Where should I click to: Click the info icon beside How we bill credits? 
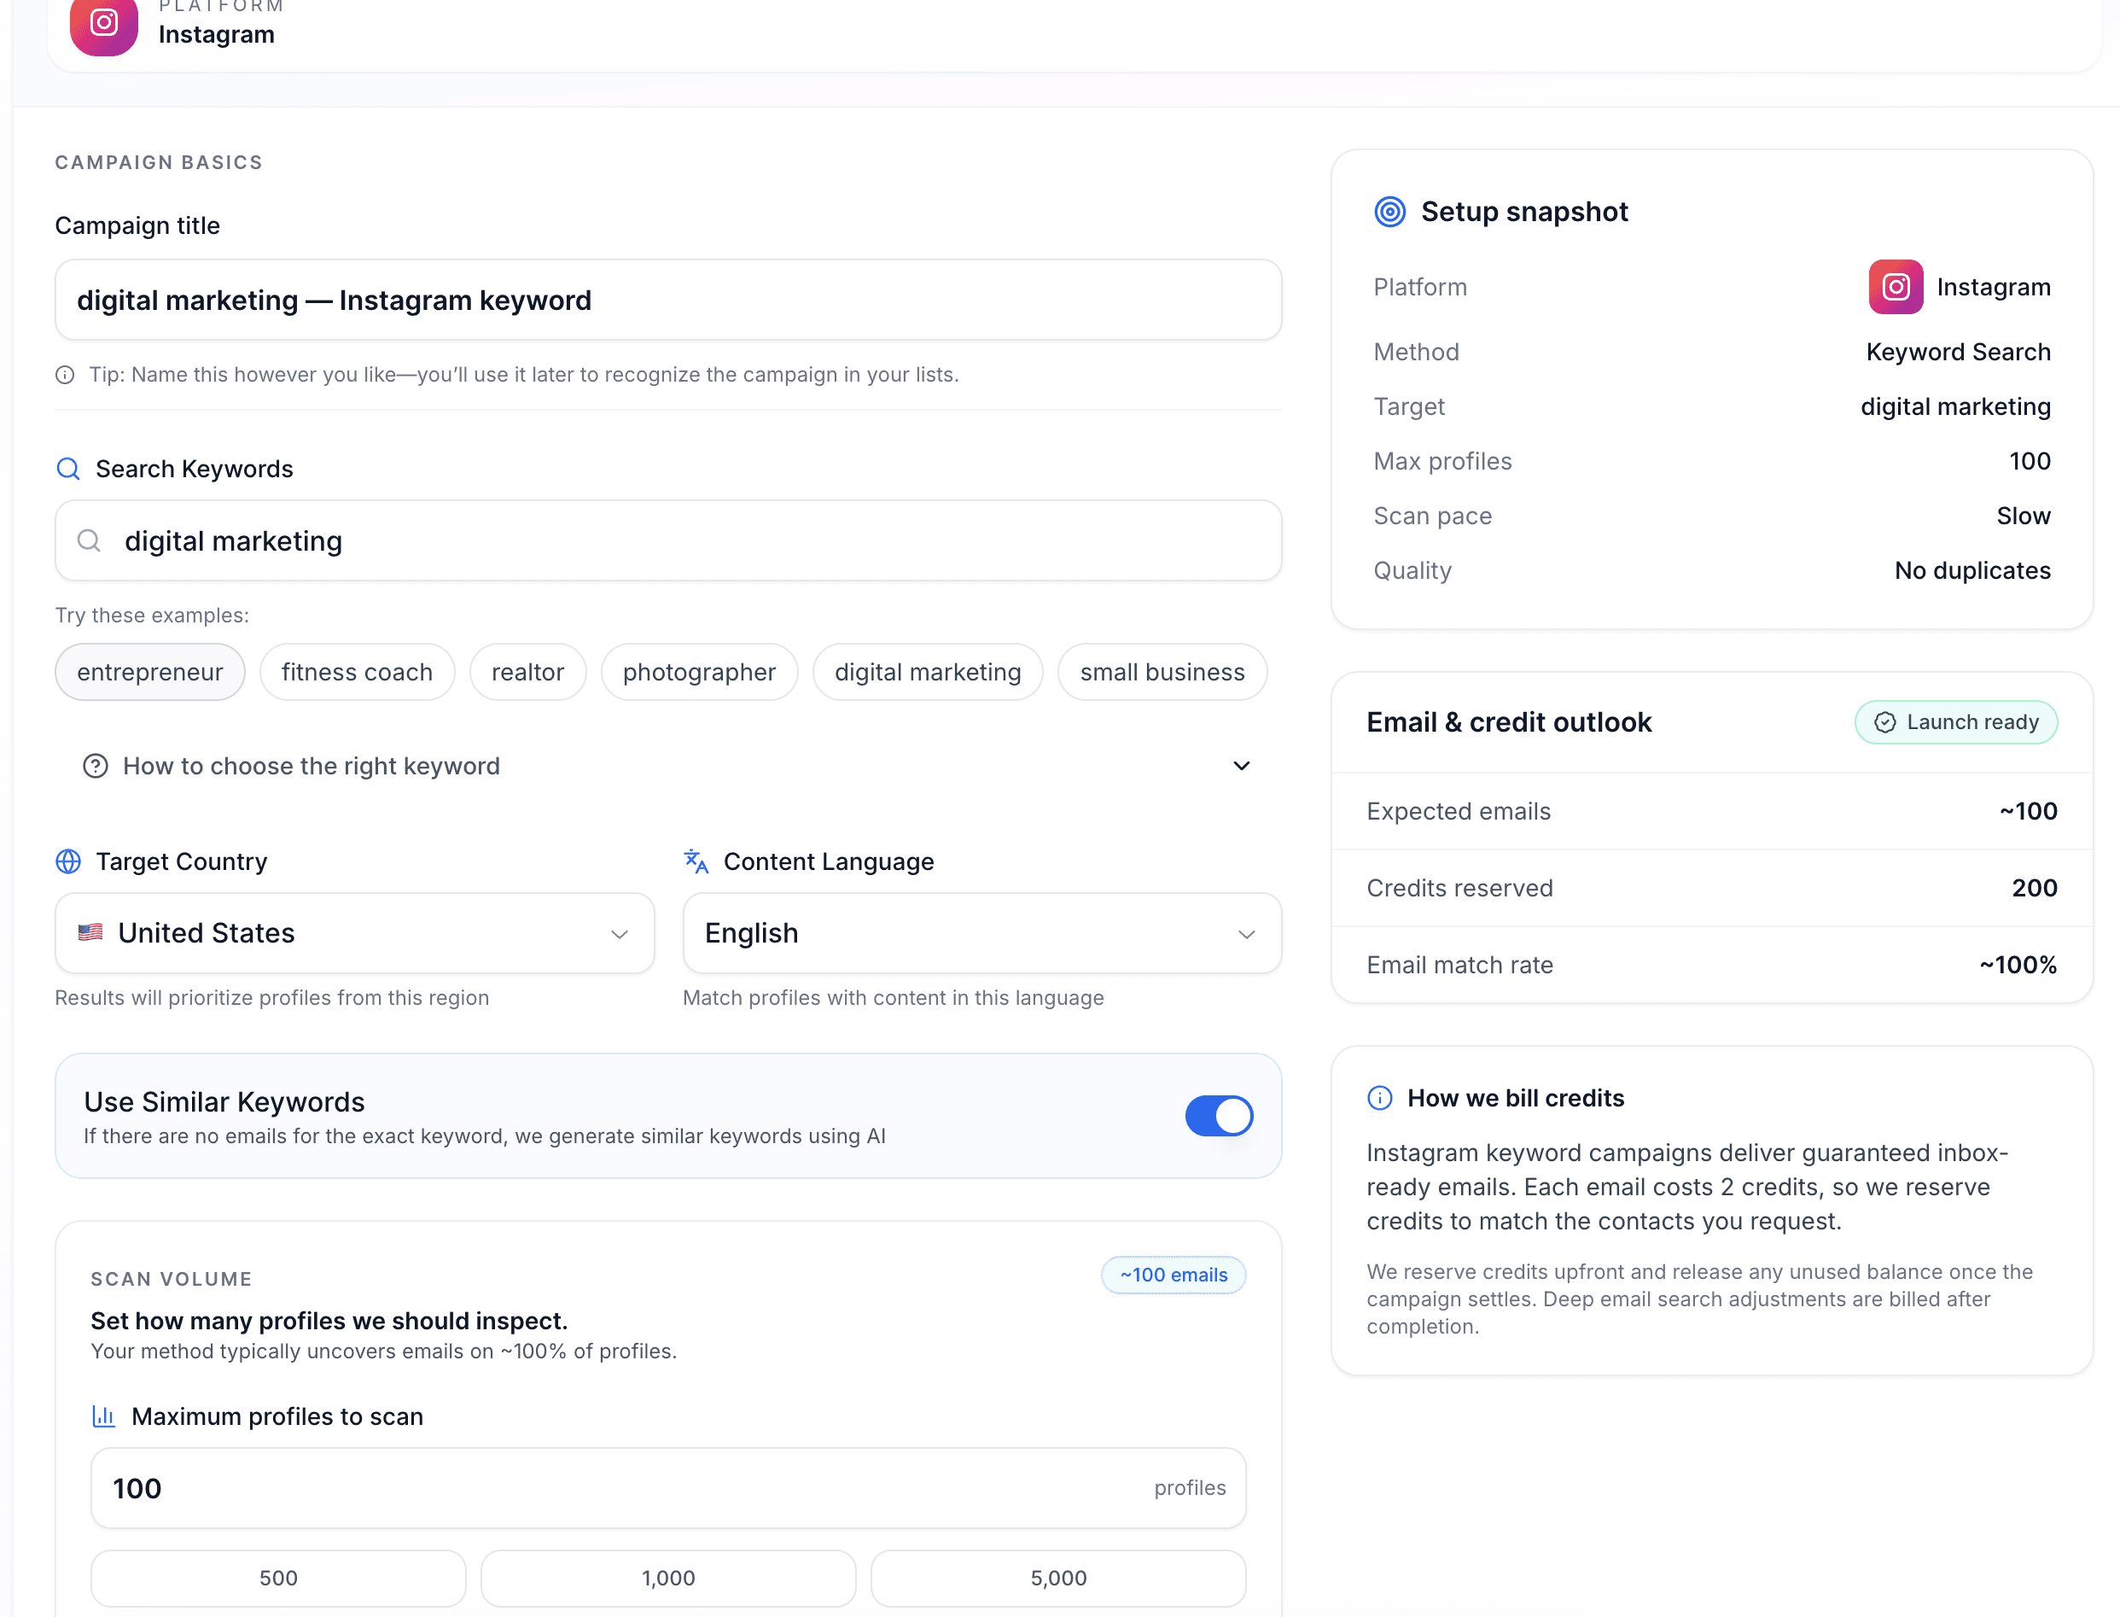1379,1097
